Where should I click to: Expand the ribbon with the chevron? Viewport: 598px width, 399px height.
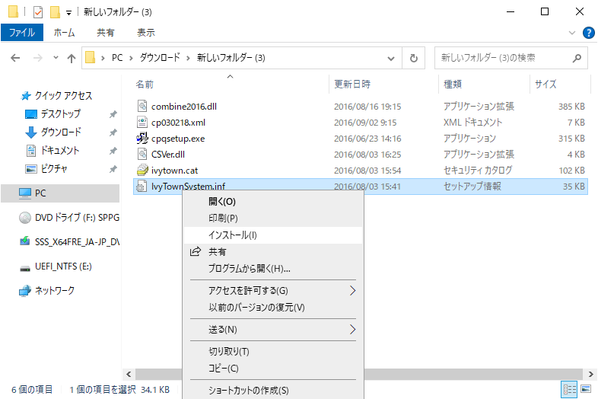click(571, 33)
